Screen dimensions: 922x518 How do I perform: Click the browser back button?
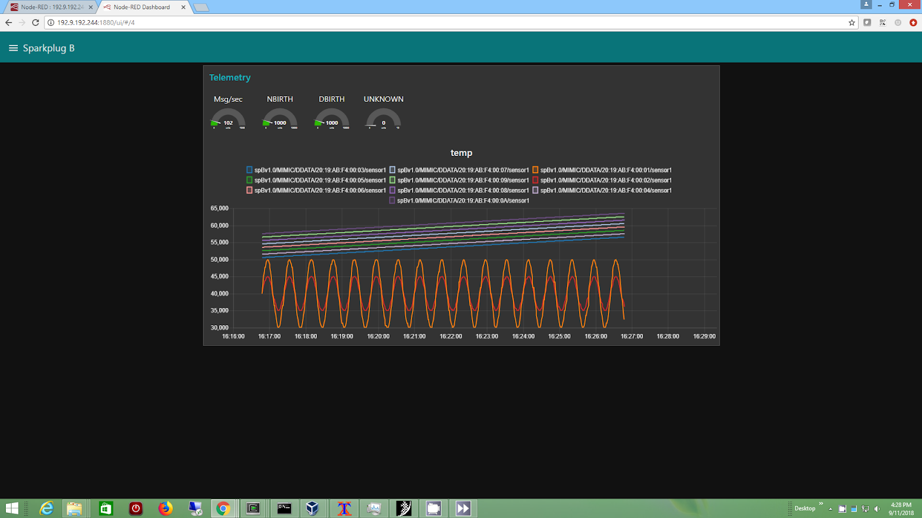tap(8, 22)
